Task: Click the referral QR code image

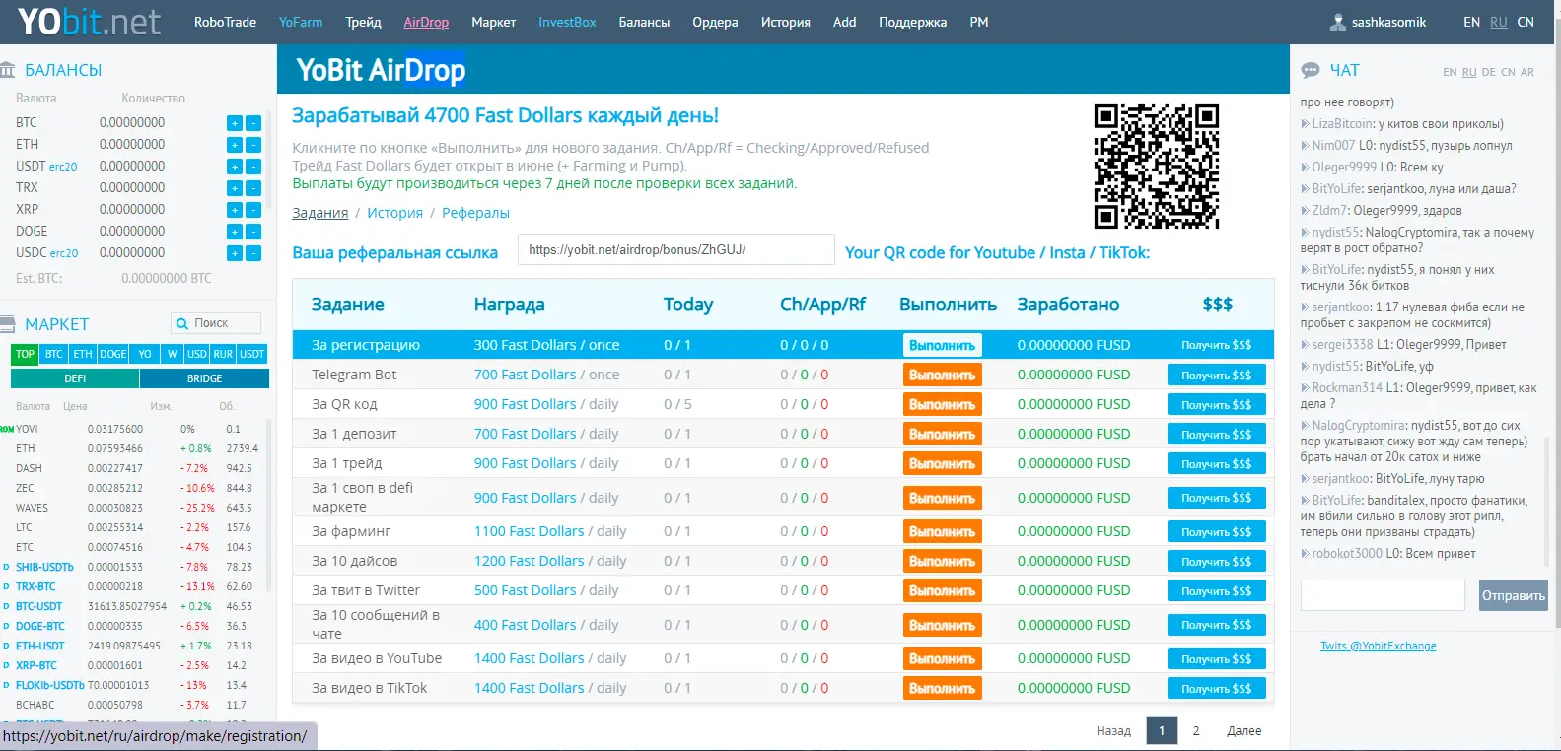Action: coord(1157,166)
